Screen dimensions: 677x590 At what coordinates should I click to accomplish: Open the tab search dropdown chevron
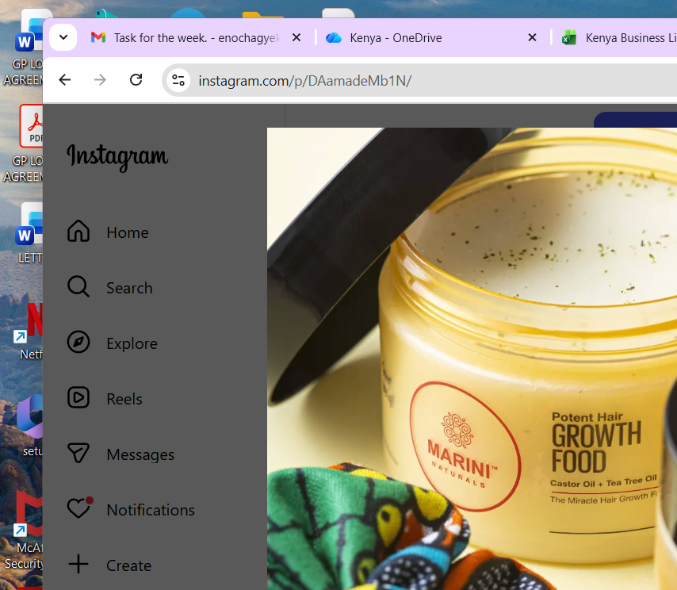(x=63, y=37)
